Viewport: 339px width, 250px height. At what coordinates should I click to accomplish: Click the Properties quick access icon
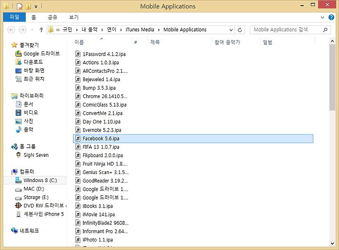coord(19,7)
